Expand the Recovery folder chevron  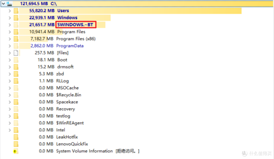[x=10, y=109]
